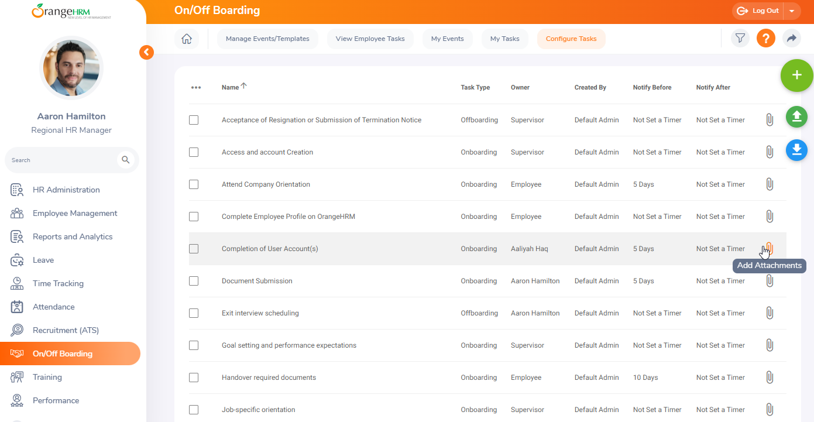Click the blue download arrow button

pos(796,150)
